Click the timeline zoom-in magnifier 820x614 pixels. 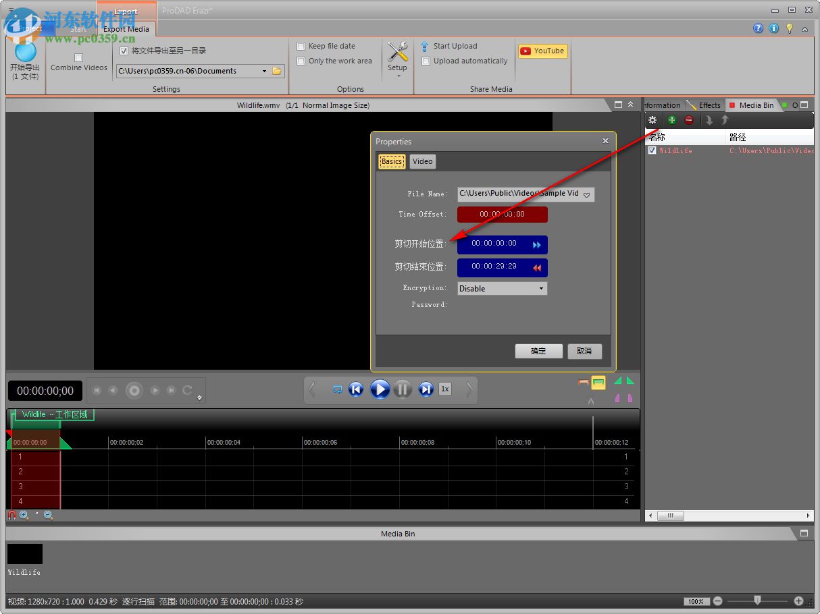[24, 515]
